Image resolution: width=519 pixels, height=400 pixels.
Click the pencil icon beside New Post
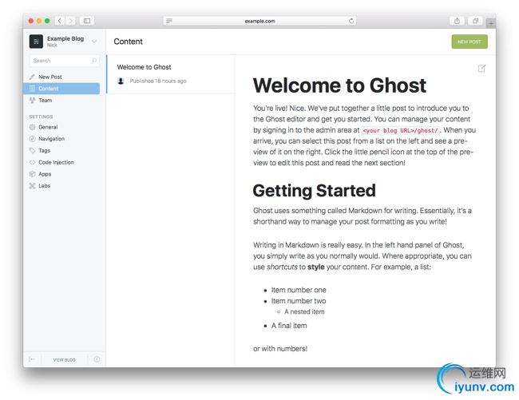[x=32, y=77]
